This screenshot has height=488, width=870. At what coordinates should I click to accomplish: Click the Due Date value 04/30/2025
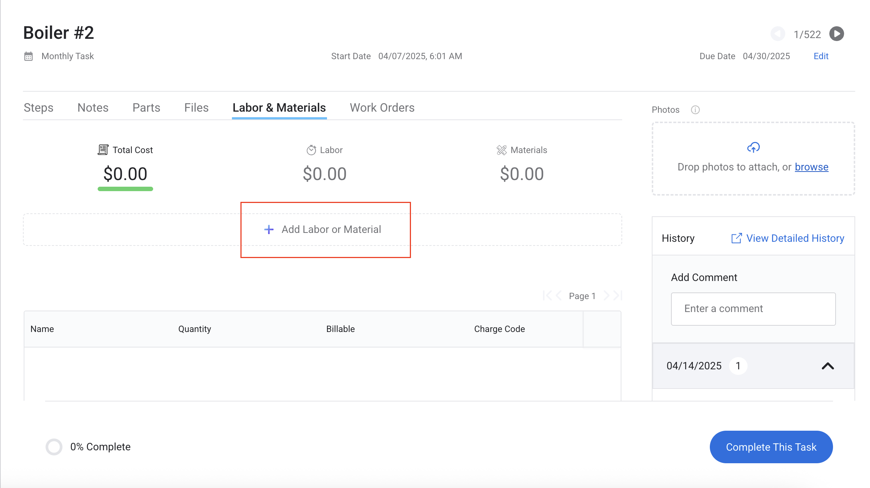point(766,56)
